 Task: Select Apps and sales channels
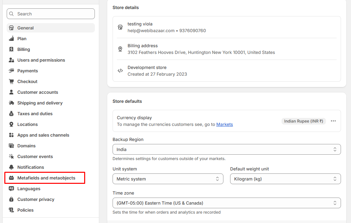click(43, 135)
